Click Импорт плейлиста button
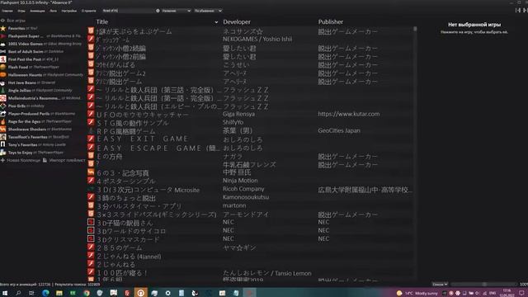Screen dimensions: 528x297 point(64,160)
